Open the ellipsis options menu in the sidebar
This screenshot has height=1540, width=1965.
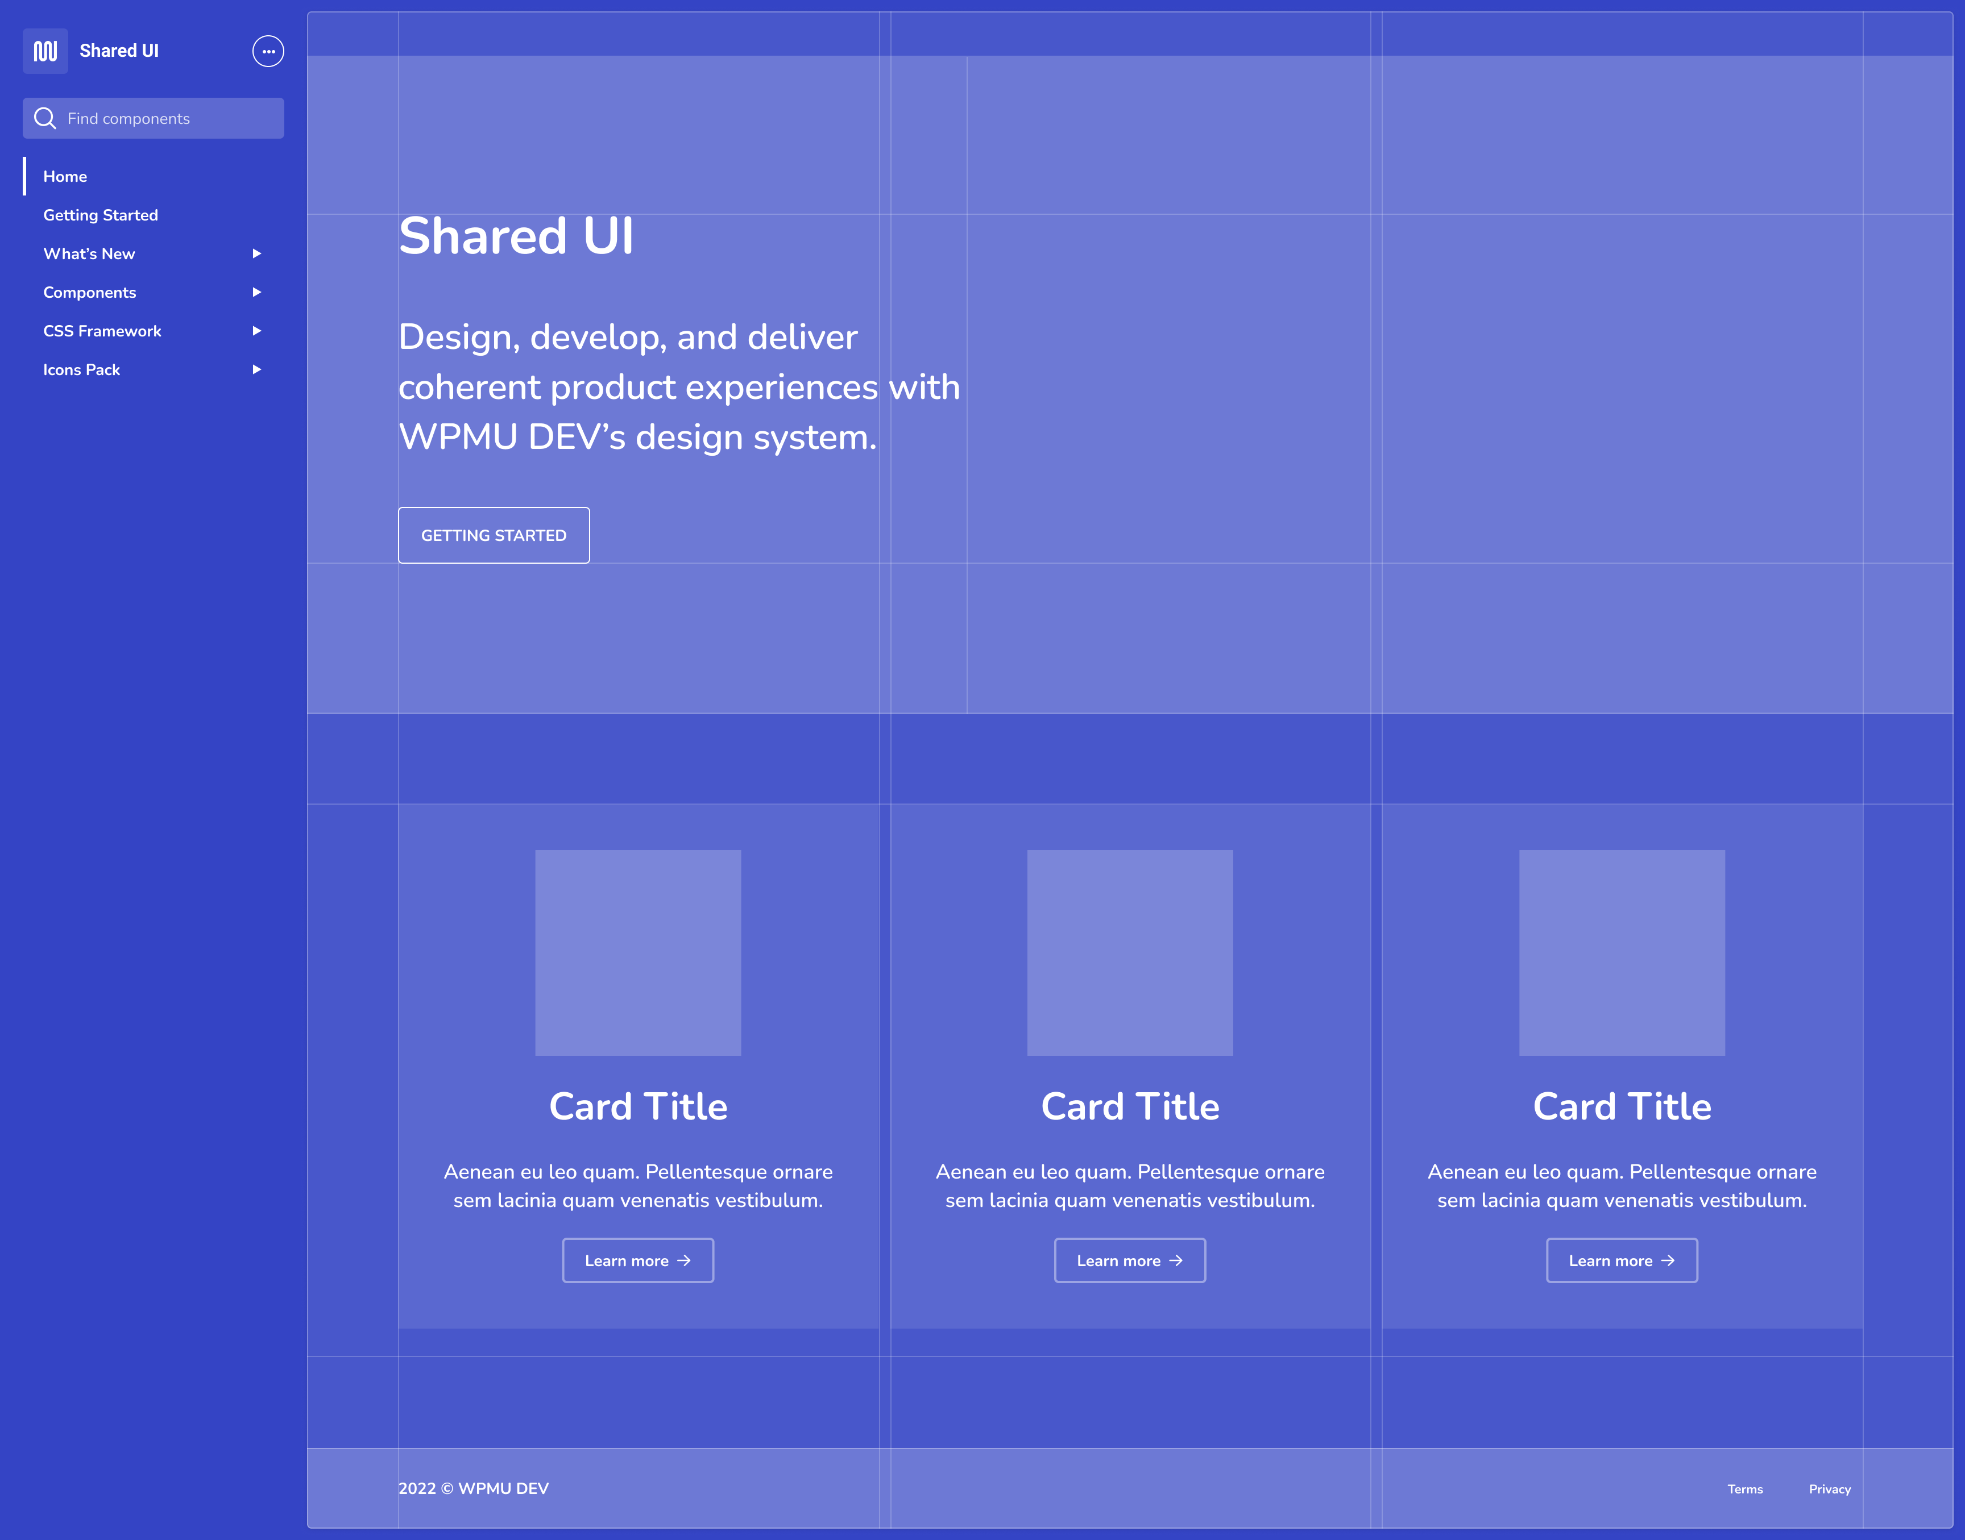[x=268, y=51]
